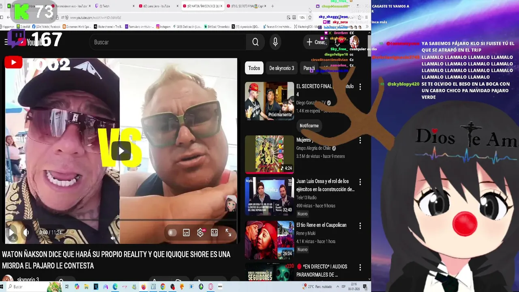Bookmark this page with the star icon
The width and height of the screenshot is (519, 292).
click(x=310, y=17)
